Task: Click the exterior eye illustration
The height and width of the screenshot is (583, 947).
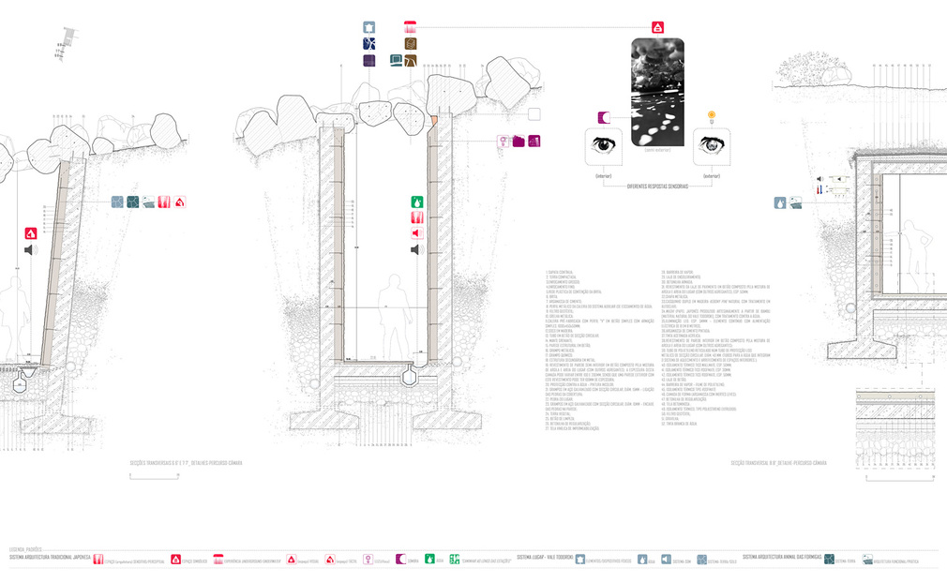Action: coord(712,146)
